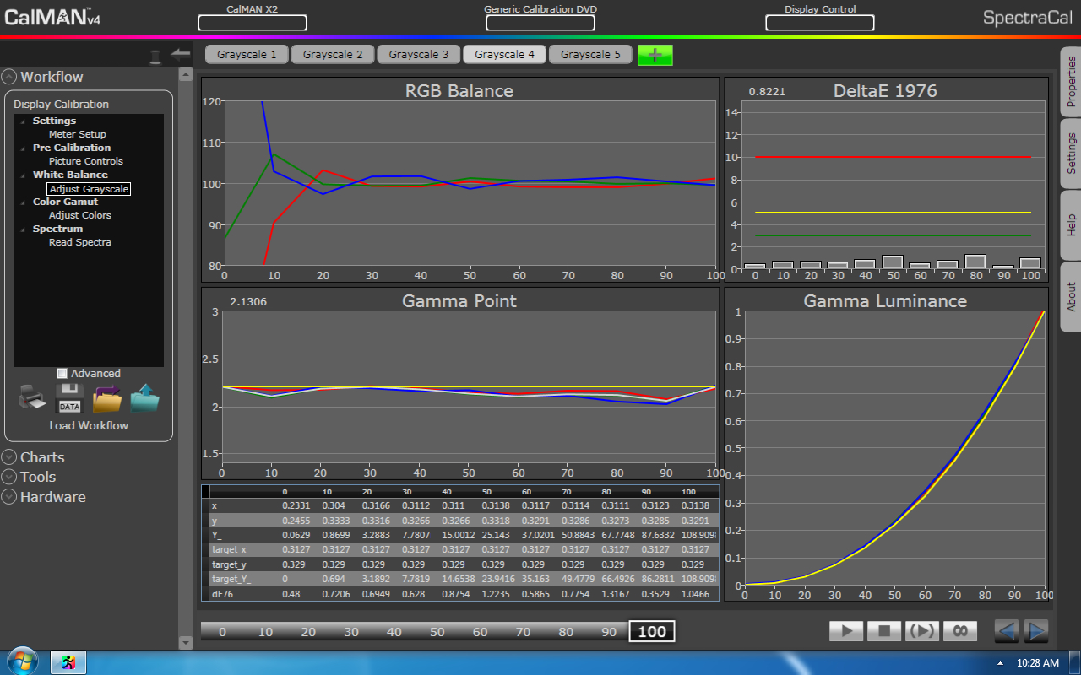Start measurement with the play button
Screen dimensions: 1081x675
coord(846,630)
